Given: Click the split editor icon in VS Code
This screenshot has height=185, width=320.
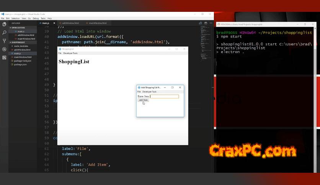Looking at the screenshot, I should click(x=206, y=23).
